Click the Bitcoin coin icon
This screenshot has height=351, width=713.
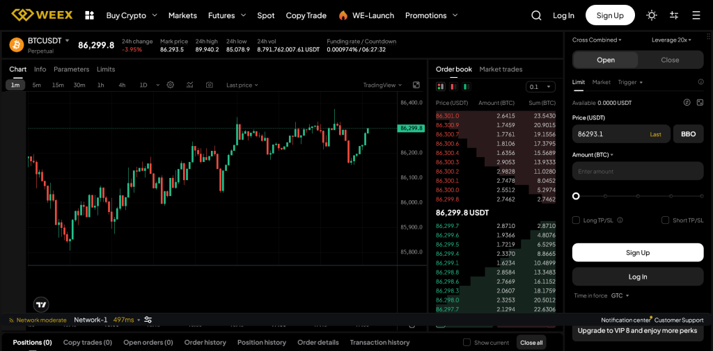17,44
